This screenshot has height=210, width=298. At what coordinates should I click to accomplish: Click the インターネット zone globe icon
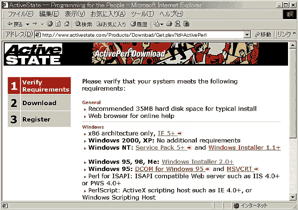(x=236, y=205)
